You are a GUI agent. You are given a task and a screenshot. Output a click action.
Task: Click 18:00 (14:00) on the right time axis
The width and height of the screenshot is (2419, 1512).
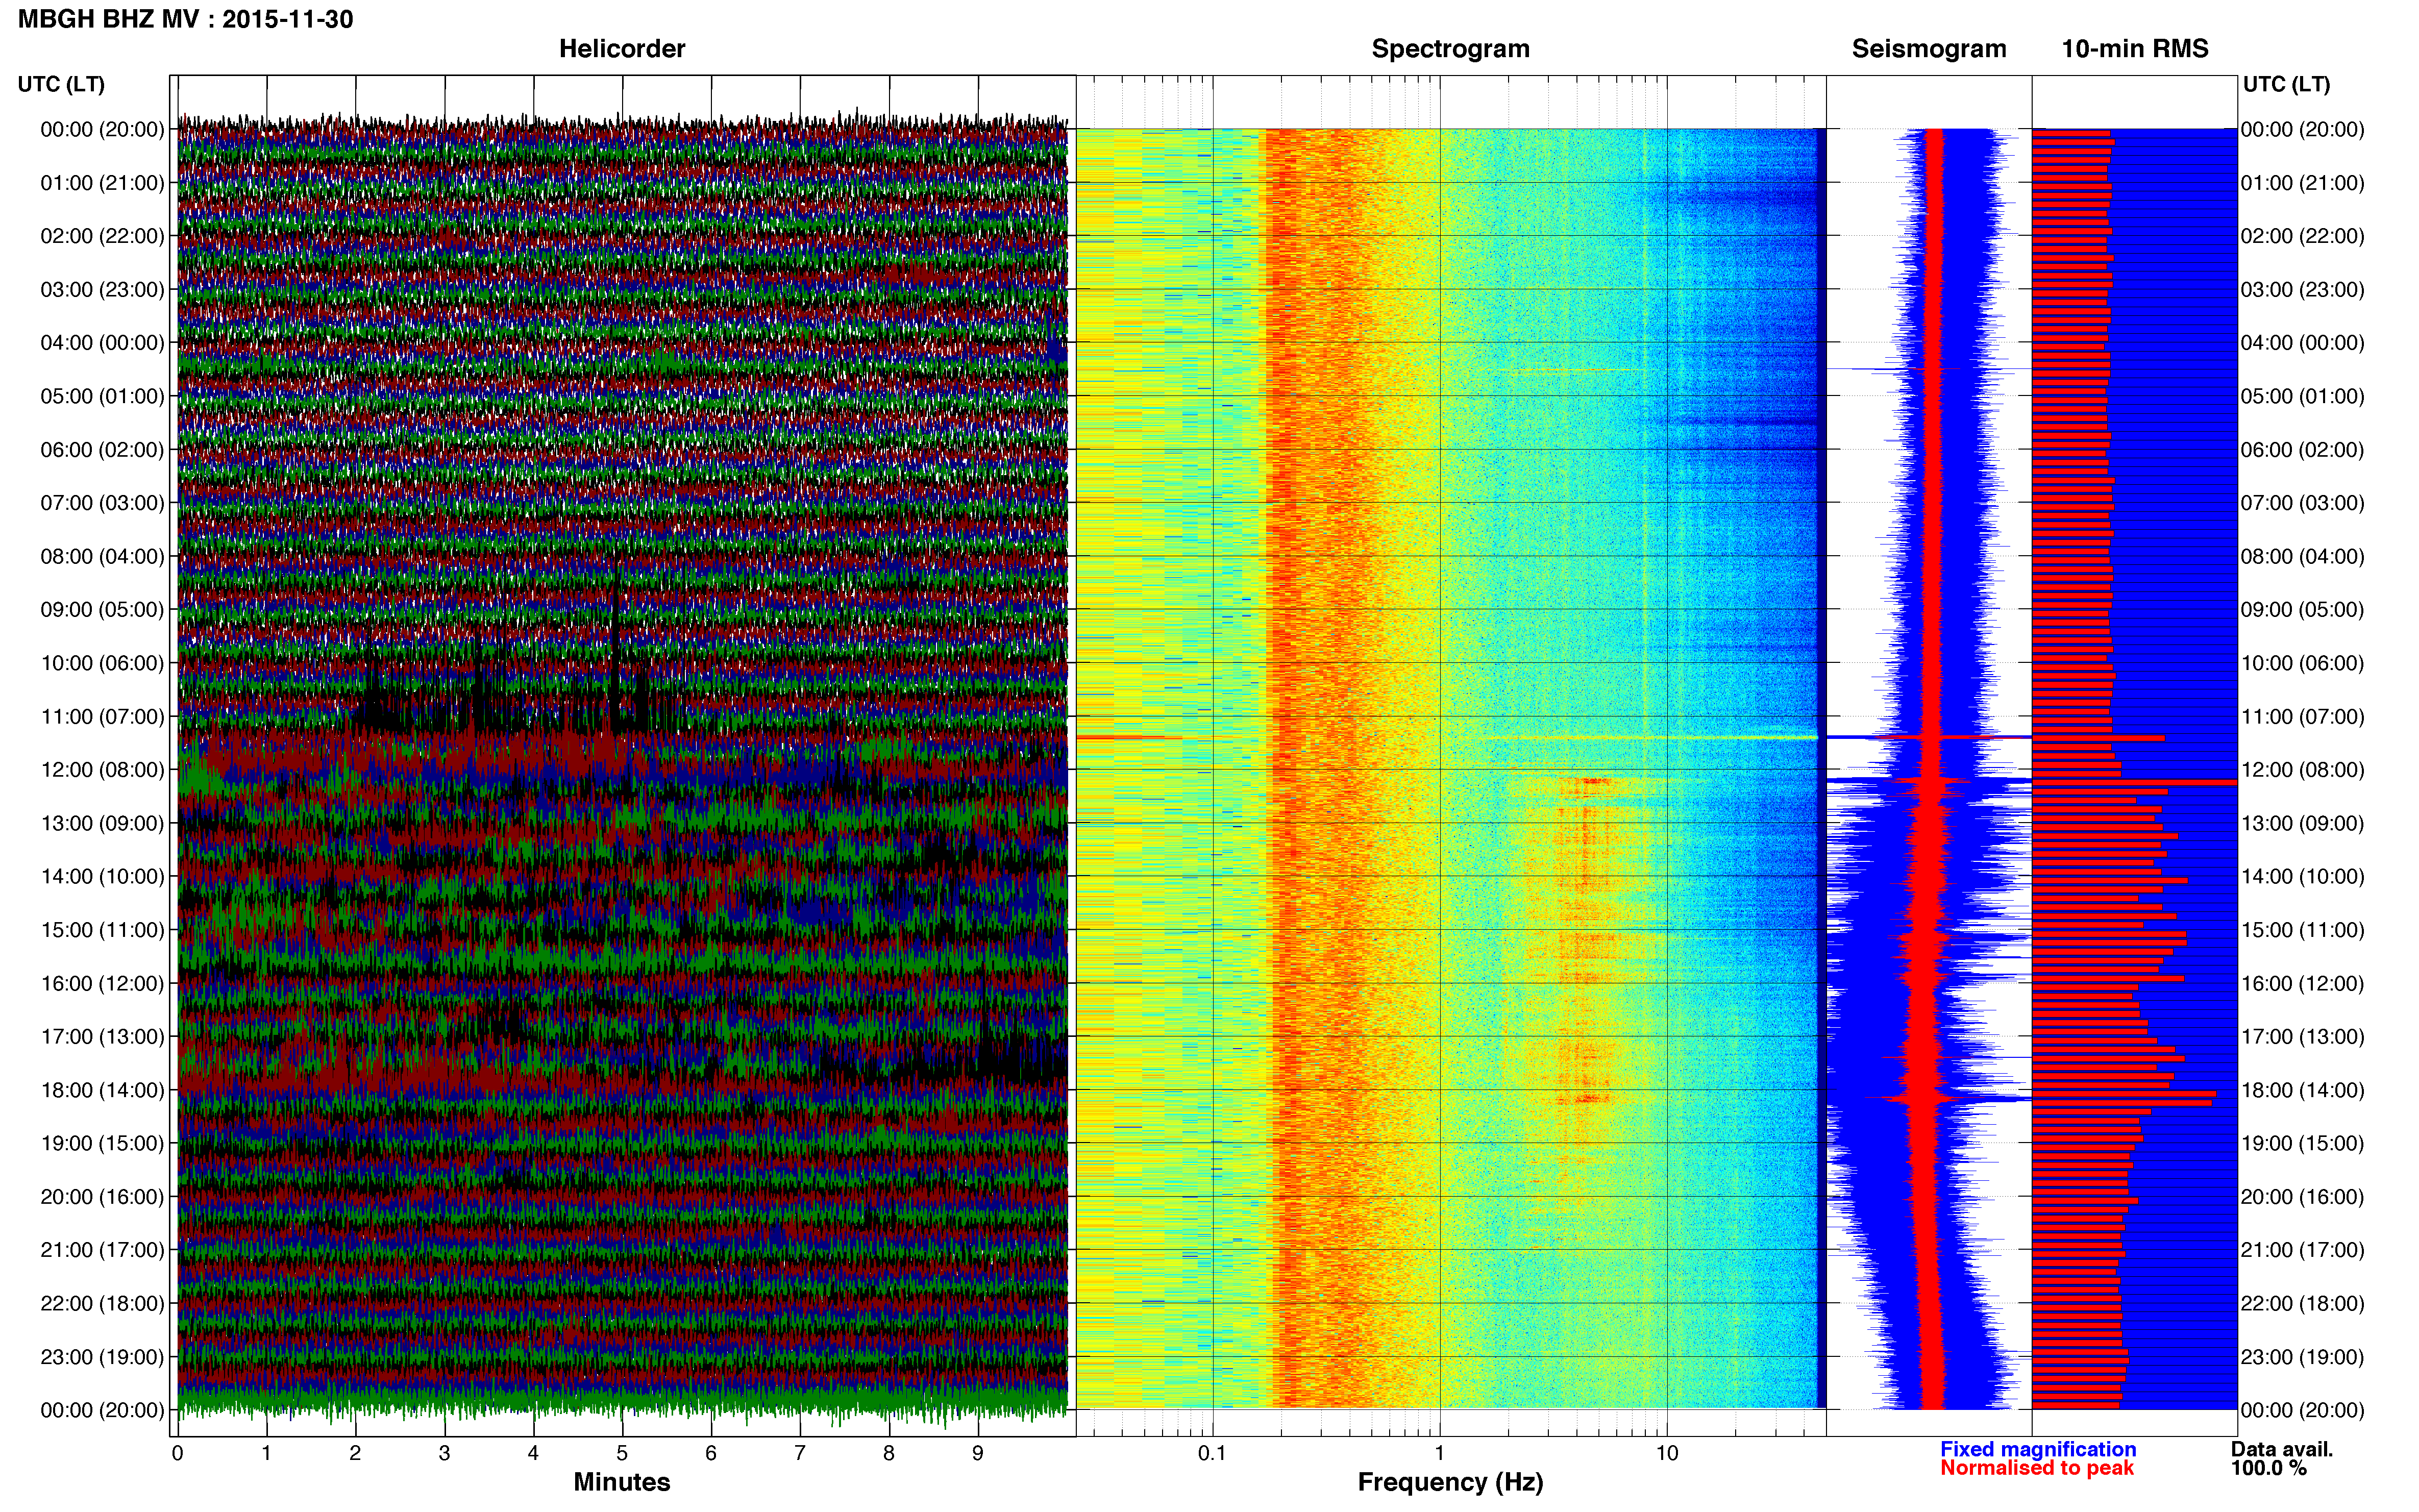point(2303,1090)
